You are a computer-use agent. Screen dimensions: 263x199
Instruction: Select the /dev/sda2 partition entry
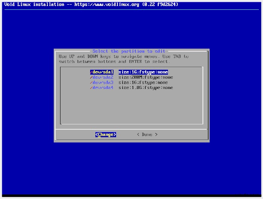(102, 77)
